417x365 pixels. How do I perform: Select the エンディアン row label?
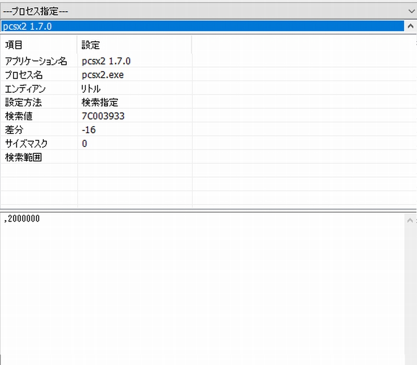point(25,89)
